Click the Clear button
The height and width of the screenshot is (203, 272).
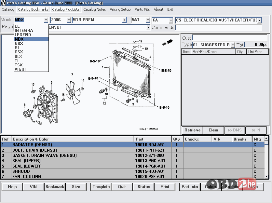214,130
